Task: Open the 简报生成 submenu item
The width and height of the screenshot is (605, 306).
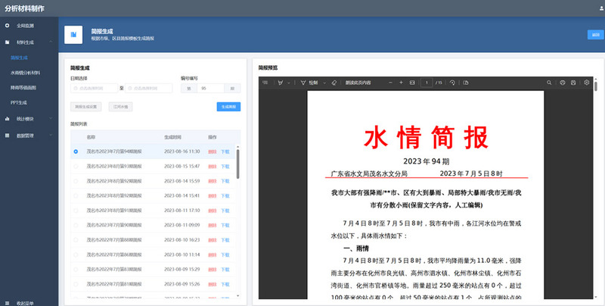Action: tap(20, 58)
